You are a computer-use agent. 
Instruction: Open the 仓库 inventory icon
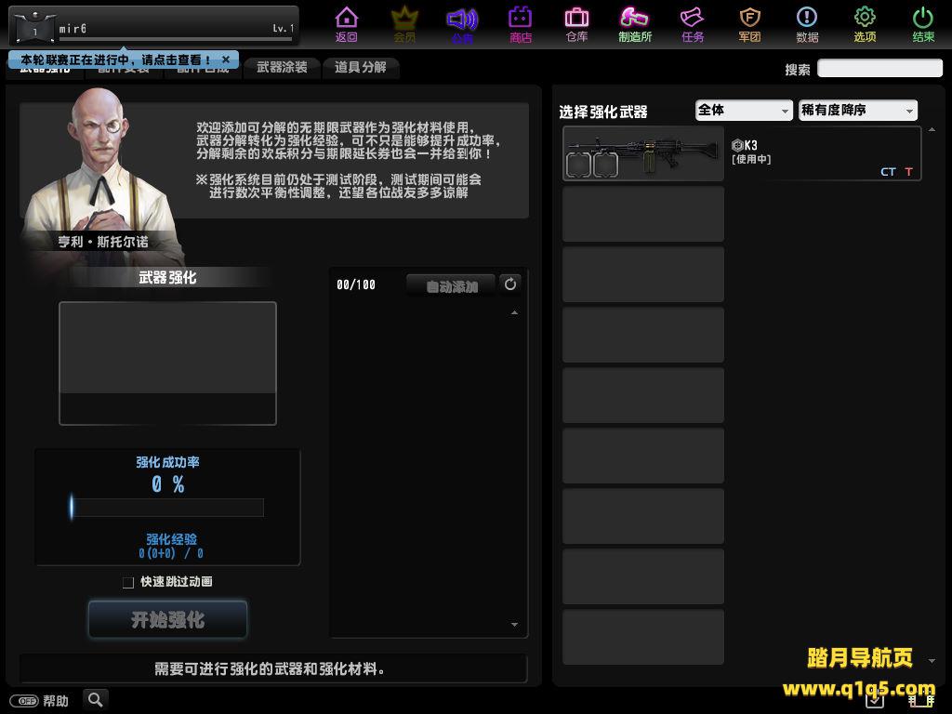click(x=576, y=23)
